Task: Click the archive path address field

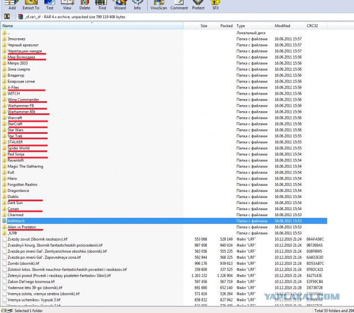Action: click(185, 17)
